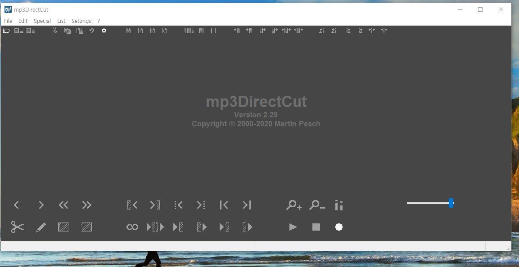Image resolution: width=519 pixels, height=267 pixels.
Task: Click the paste clipboard icon in top toolbar
Action: [79, 31]
